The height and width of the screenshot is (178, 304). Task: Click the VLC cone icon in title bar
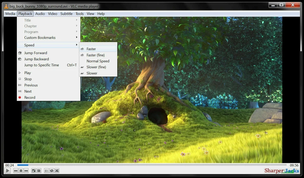pyautogui.click(x=6, y=6)
